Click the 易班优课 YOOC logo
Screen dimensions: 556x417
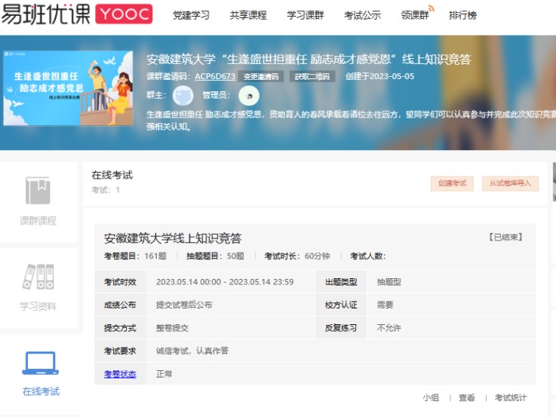coord(76,14)
